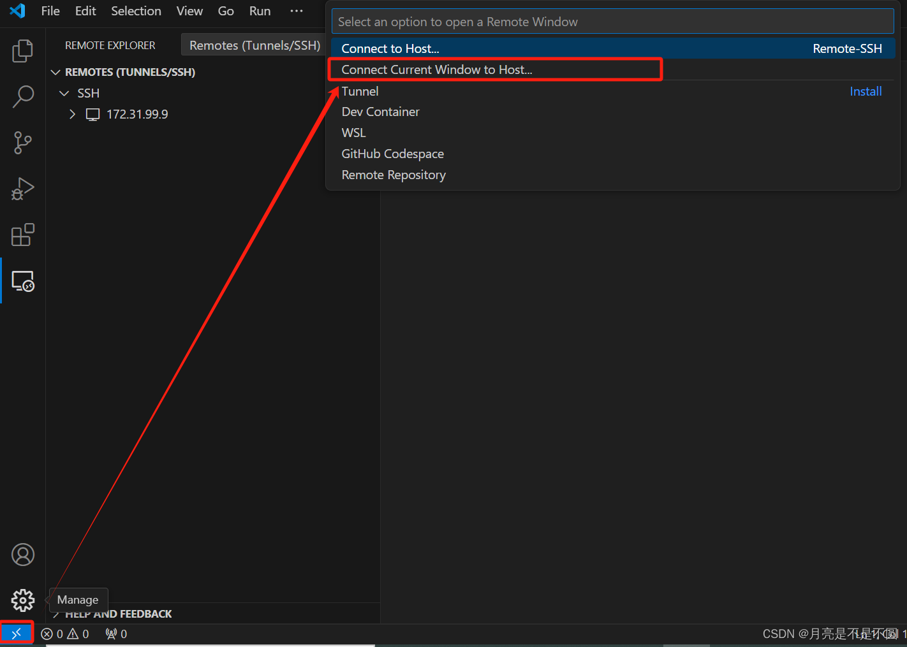Open the Run and Debug view
The height and width of the screenshot is (647, 907).
pos(22,189)
